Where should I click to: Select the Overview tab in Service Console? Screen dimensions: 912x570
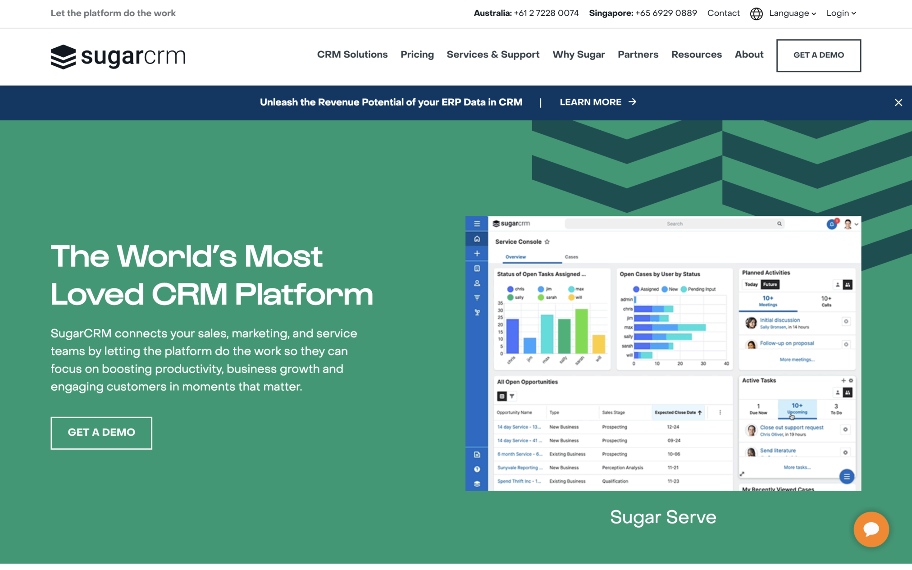(x=515, y=257)
